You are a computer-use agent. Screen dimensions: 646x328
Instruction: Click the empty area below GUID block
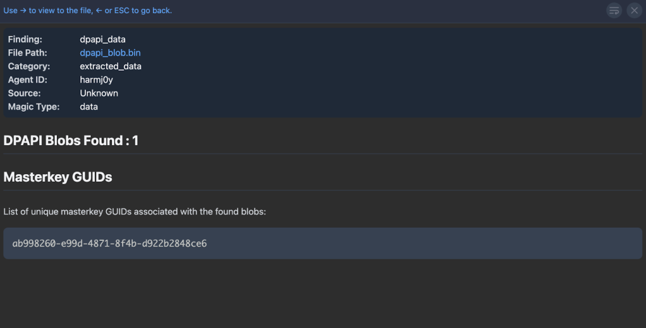pos(322,293)
